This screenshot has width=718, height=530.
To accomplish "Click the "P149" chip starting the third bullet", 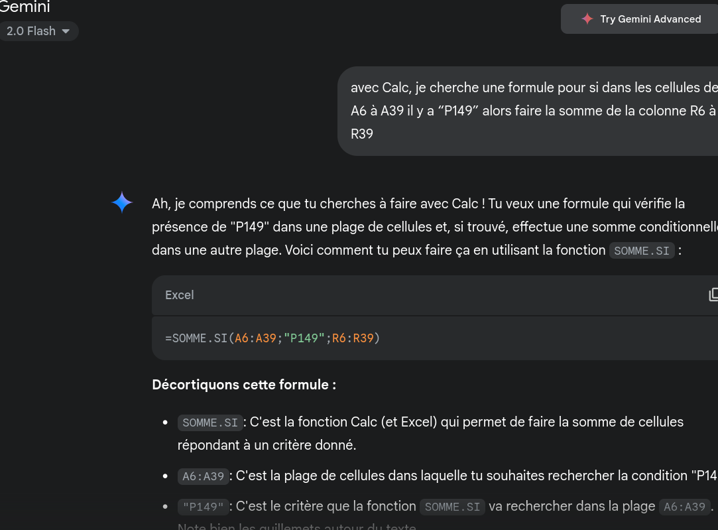I will click(x=204, y=507).
